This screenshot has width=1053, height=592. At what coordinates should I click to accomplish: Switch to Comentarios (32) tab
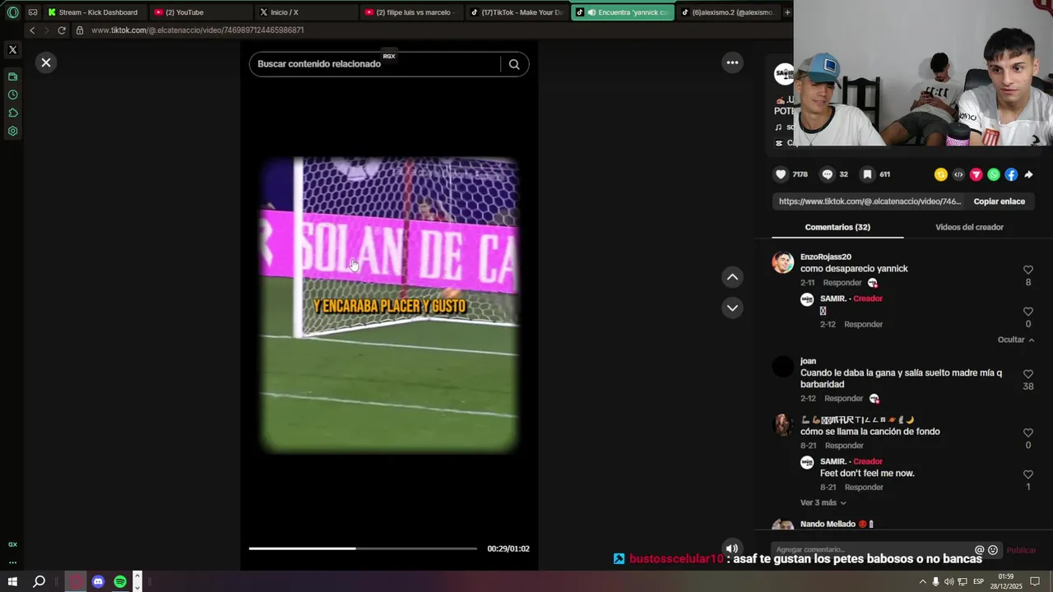[x=837, y=227]
